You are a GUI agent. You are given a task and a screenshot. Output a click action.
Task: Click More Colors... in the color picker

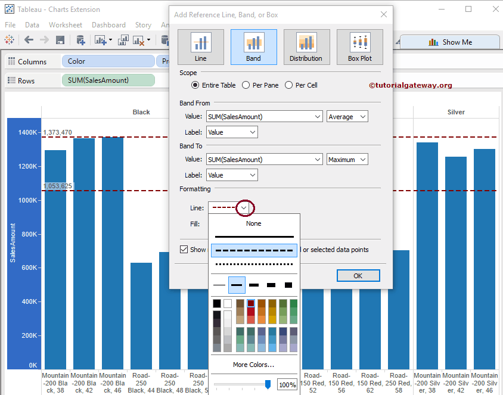point(254,365)
